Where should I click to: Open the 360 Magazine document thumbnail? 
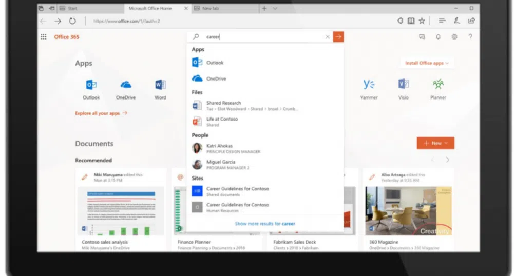coord(408,211)
